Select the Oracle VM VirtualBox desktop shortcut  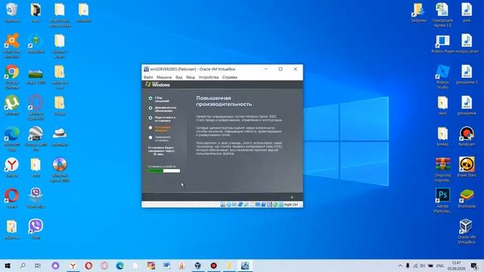(467, 232)
